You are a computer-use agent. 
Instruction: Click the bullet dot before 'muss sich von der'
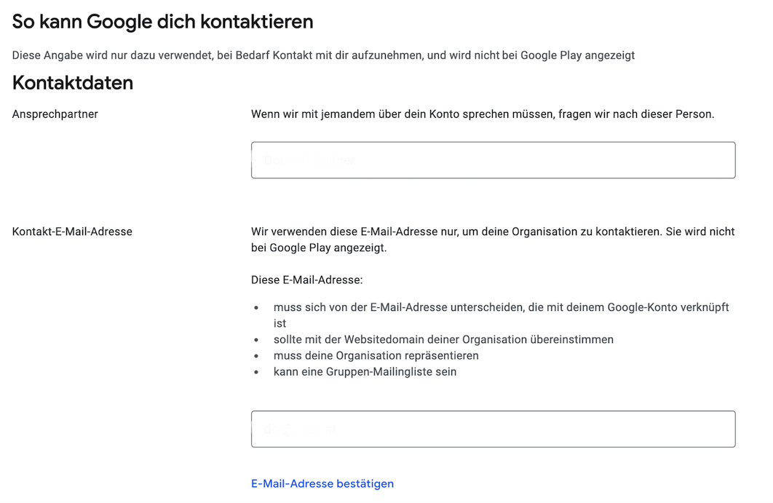(x=256, y=308)
